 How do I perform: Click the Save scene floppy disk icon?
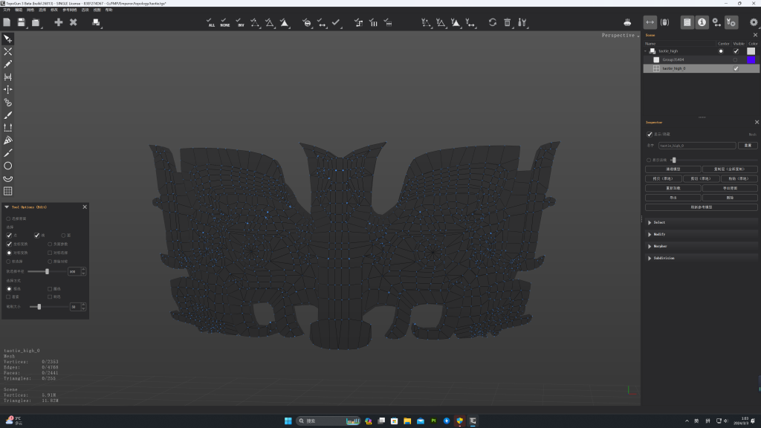[22, 23]
